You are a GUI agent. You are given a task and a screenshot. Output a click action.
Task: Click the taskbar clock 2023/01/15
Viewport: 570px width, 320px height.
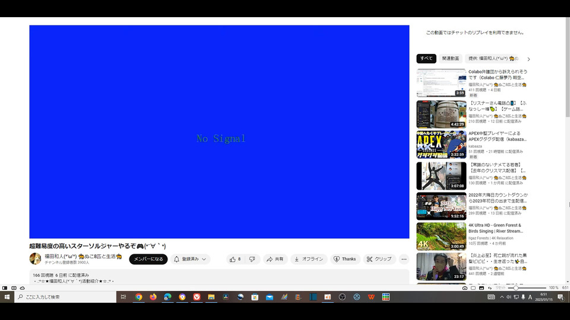pos(544,297)
